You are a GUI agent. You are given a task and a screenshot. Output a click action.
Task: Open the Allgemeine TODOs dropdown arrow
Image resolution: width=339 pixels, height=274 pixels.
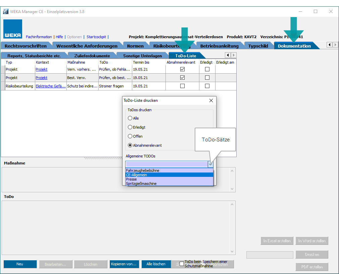tap(210, 164)
